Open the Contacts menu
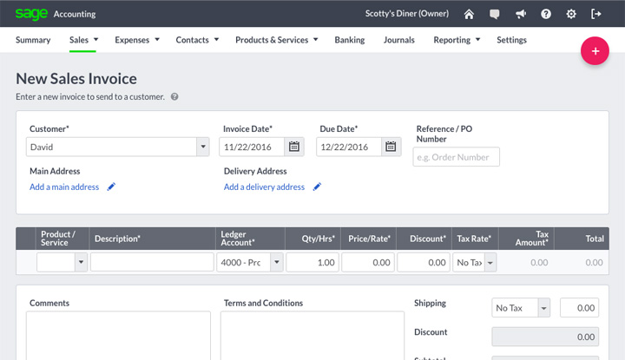The height and width of the screenshot is (360, 625). (x=197, y=40)
